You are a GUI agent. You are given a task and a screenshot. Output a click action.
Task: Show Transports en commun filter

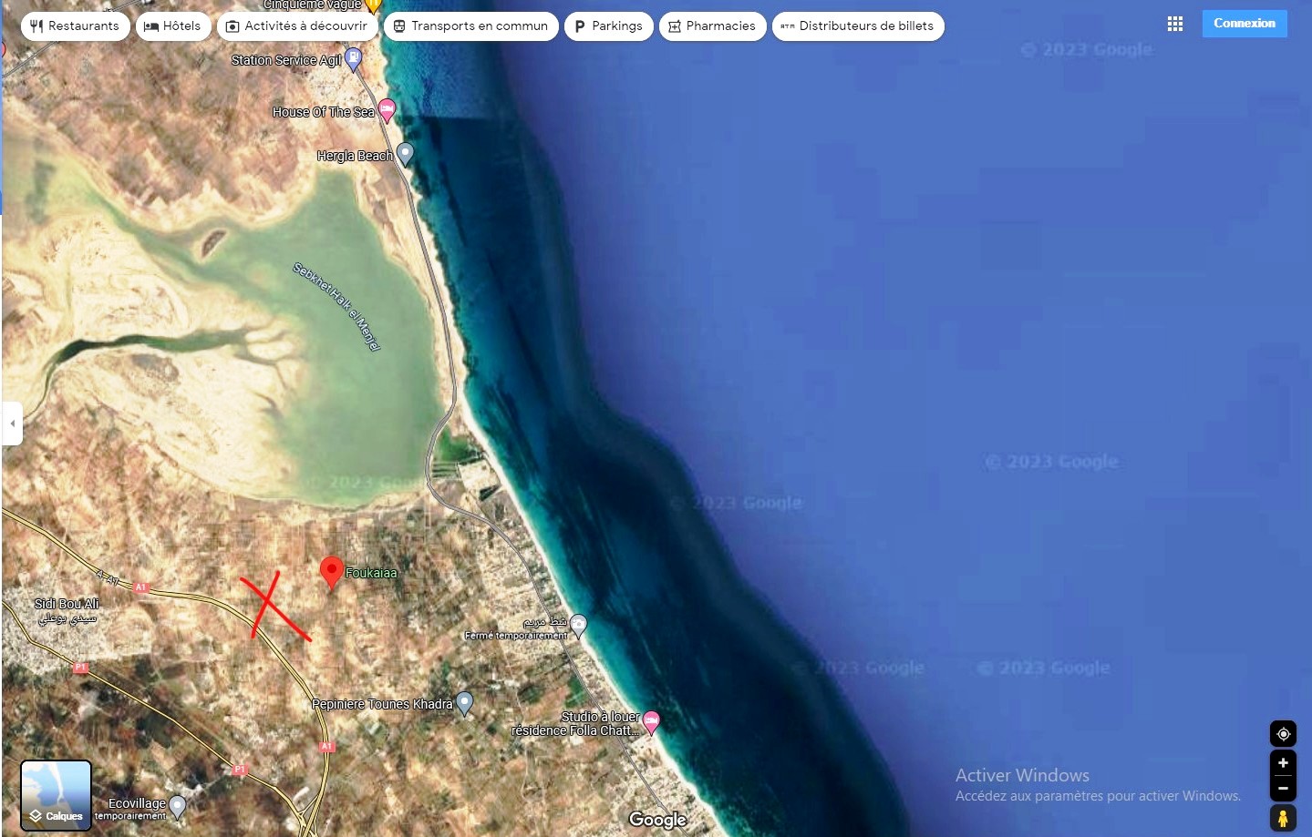tap(470, 26)
